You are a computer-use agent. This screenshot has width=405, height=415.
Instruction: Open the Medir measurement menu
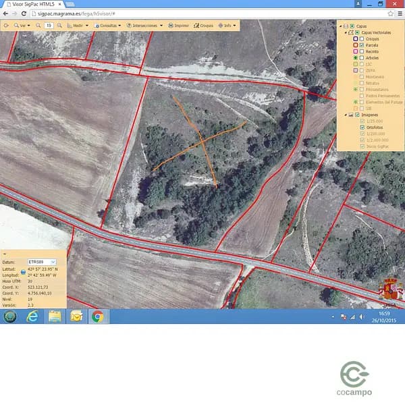pos(78,25)
